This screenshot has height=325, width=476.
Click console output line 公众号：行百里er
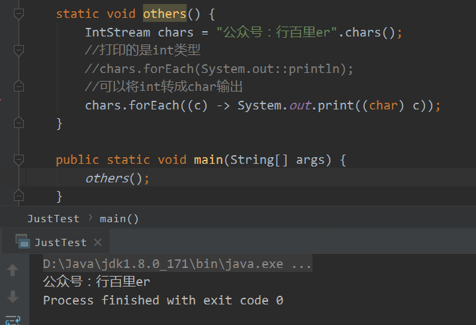click(97, 281)
